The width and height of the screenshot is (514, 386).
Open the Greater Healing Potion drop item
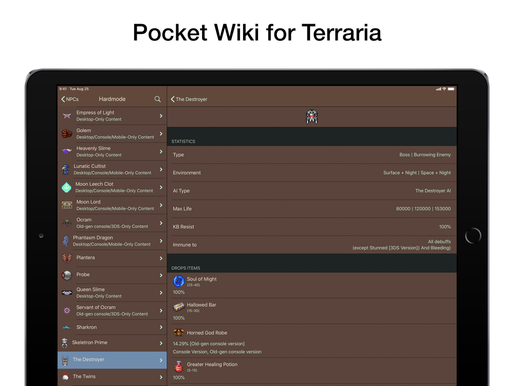point(312,371)
